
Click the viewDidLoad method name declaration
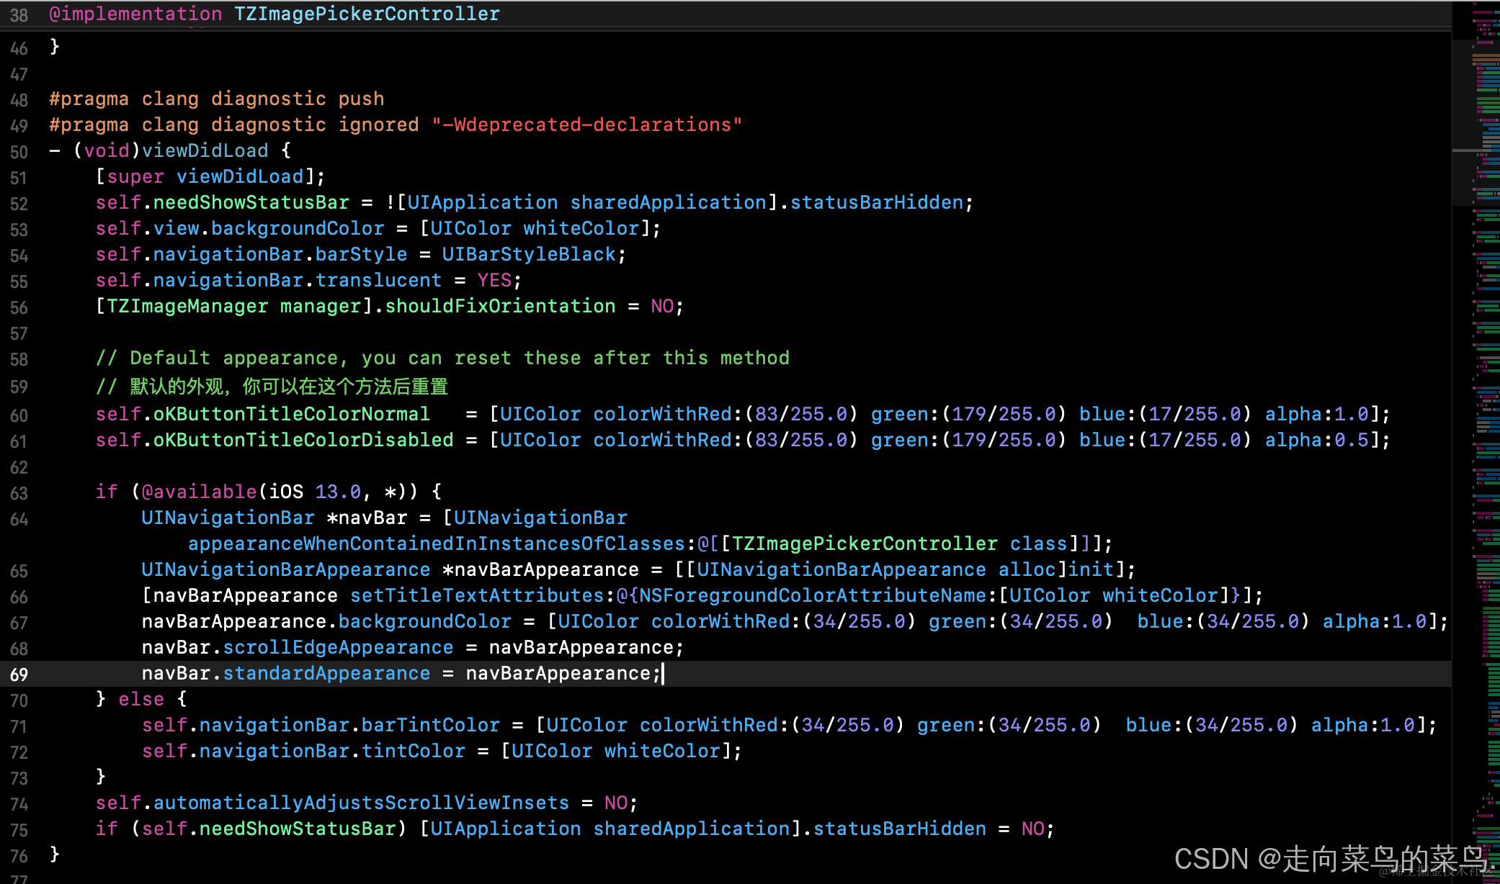[205, 150]
